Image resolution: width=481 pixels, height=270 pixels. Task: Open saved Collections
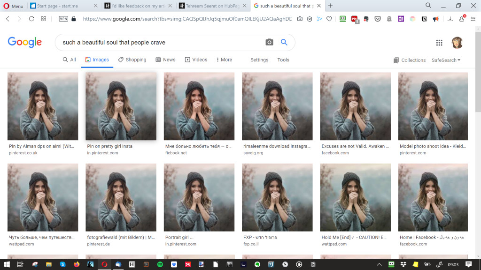[x=410, y=60]
